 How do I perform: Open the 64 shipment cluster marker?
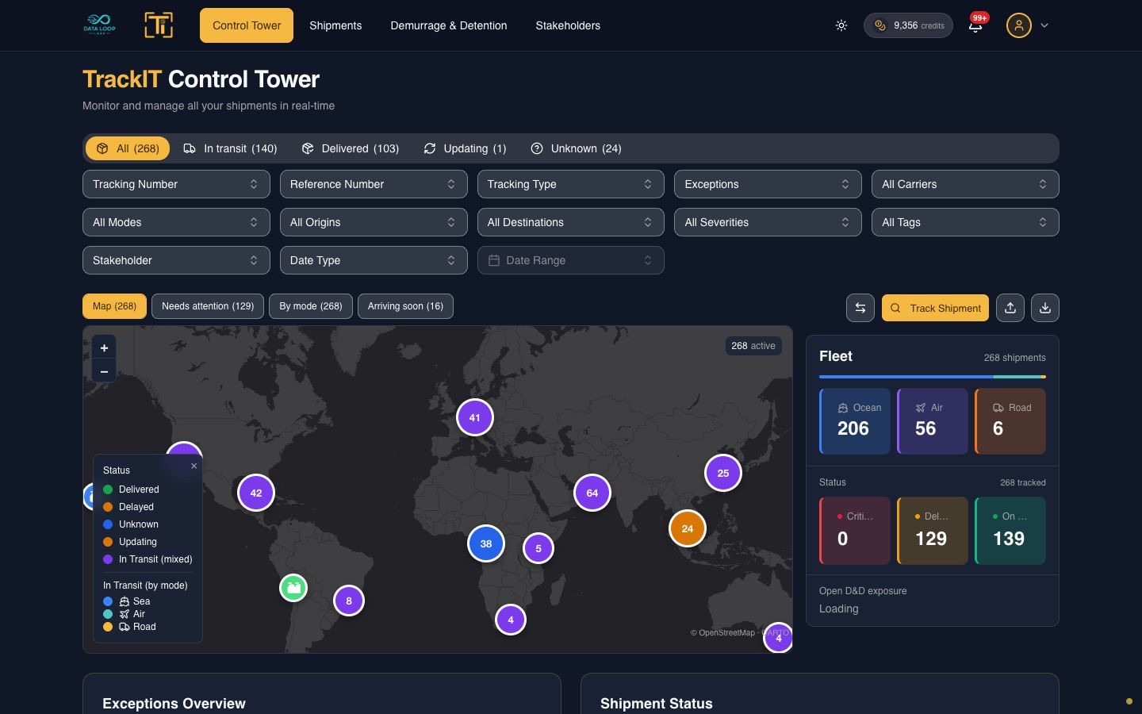[592, 493]
